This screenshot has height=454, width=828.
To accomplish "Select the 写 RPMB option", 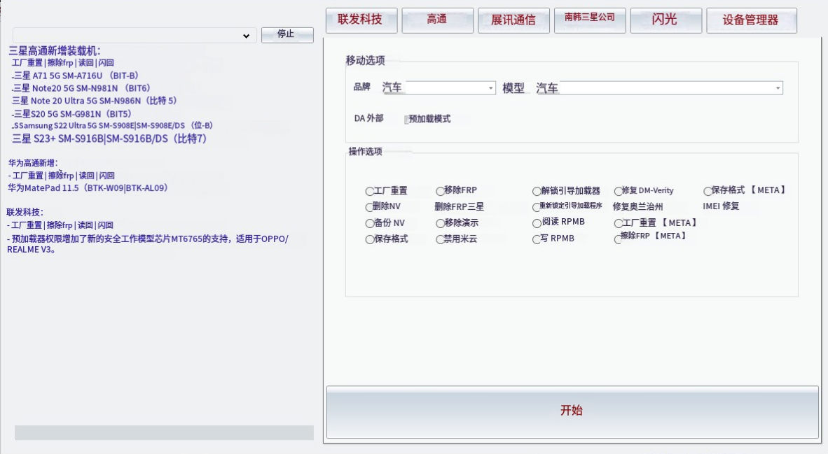I will [537, 239].
